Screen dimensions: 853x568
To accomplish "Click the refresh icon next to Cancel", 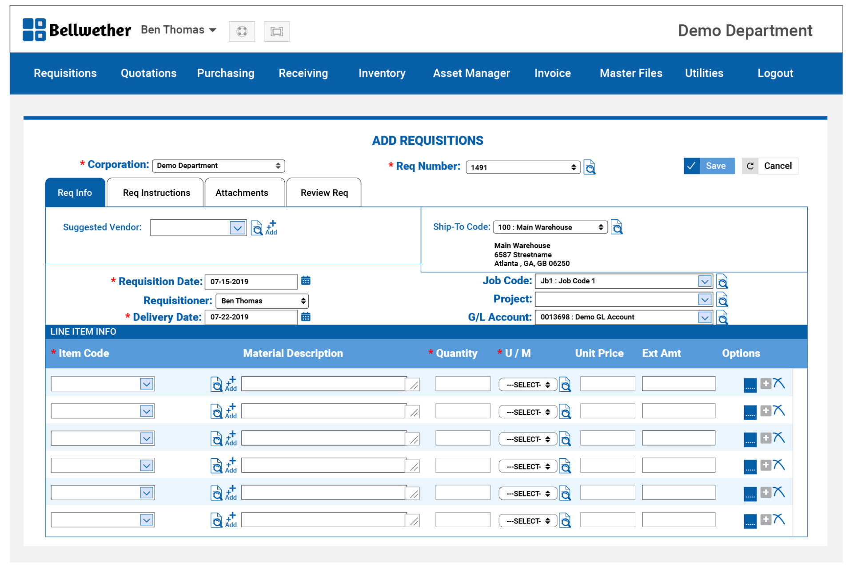I will pyautogui.click(x=750, y=166).
